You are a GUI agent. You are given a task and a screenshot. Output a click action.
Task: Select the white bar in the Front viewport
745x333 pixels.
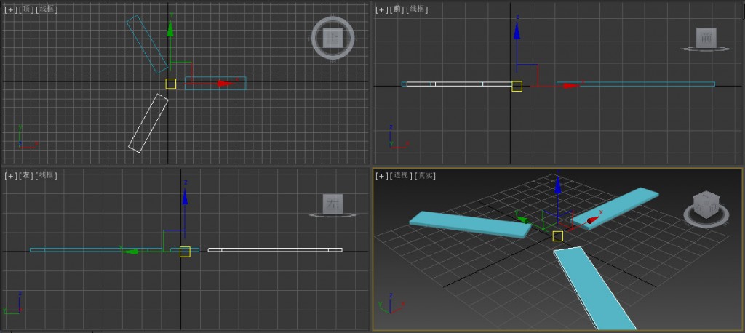tap(459, 84)
